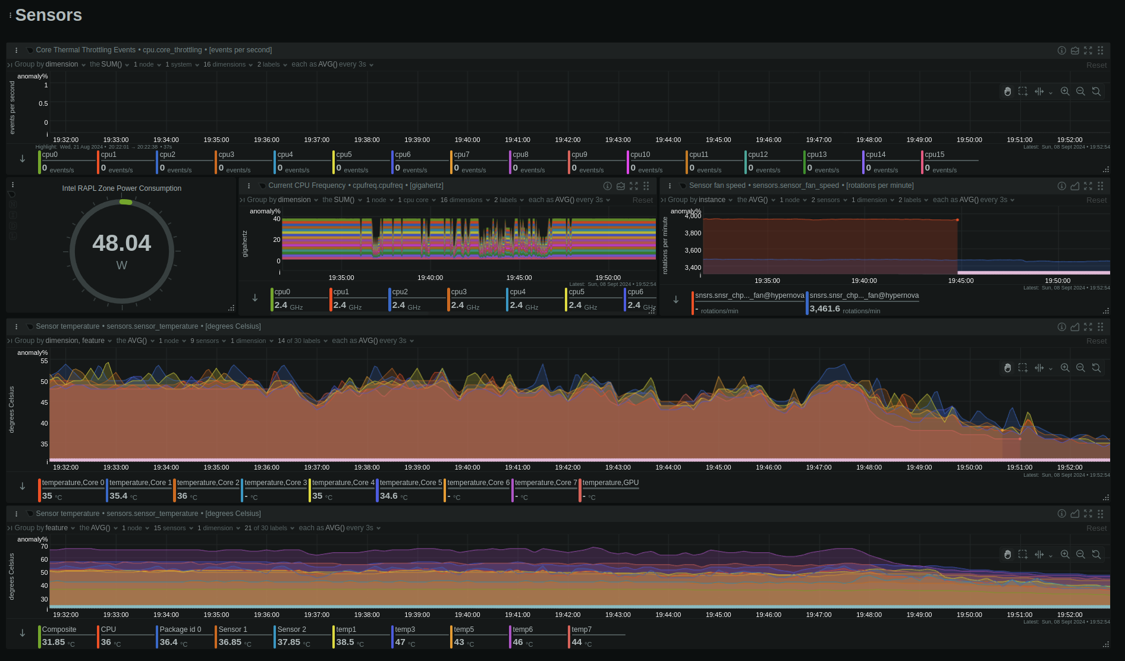Click temperature,Core 0 red color bar
The width and height of the screenshot is (1125, 661).
click(x=39, y=490)
